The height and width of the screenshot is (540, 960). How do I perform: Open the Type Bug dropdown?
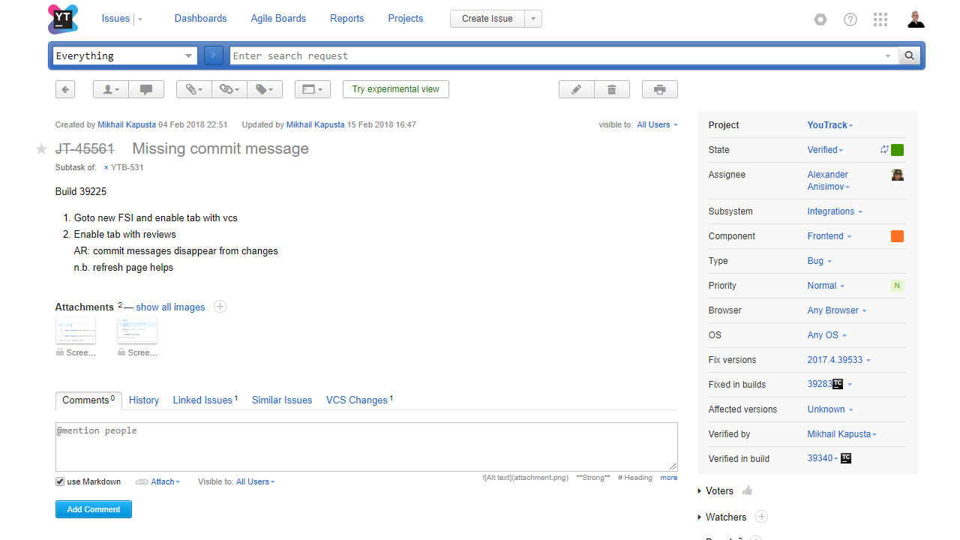point(820,261)
